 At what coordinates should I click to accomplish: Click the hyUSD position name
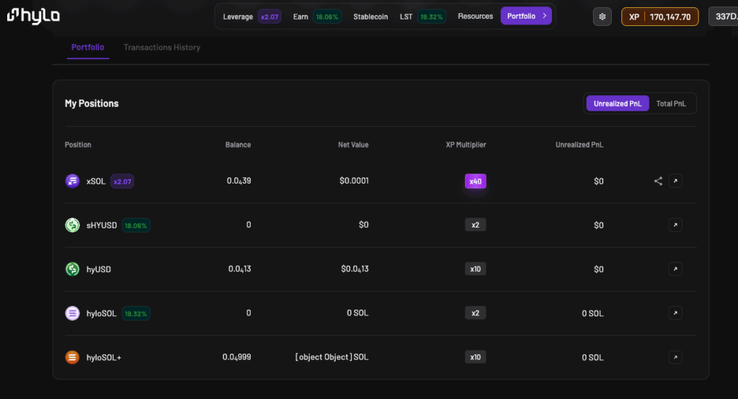click(99, 269)
